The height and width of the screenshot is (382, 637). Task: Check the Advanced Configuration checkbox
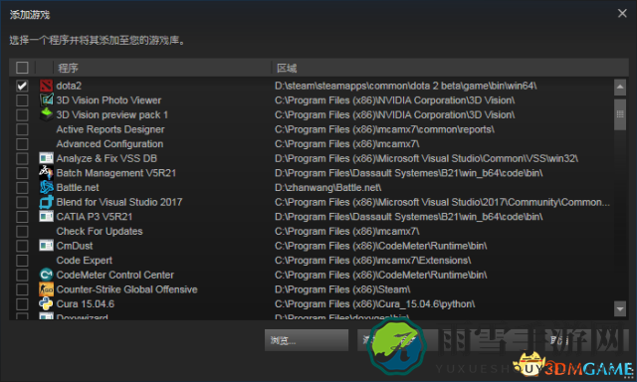pos(22,144)
